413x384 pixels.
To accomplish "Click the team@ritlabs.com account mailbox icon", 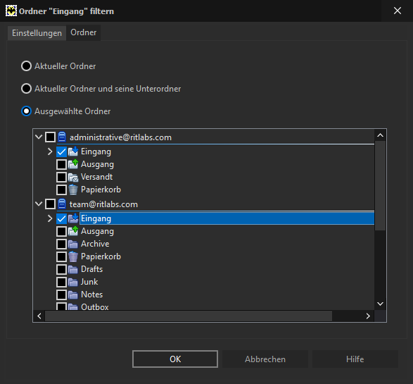I will point(62,204).
